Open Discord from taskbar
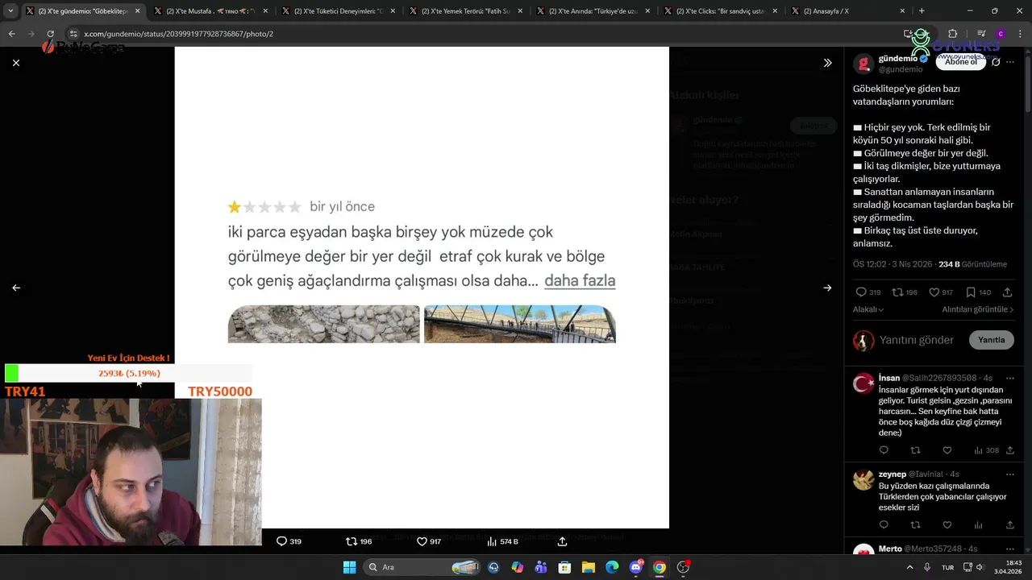 pos(636,567)
